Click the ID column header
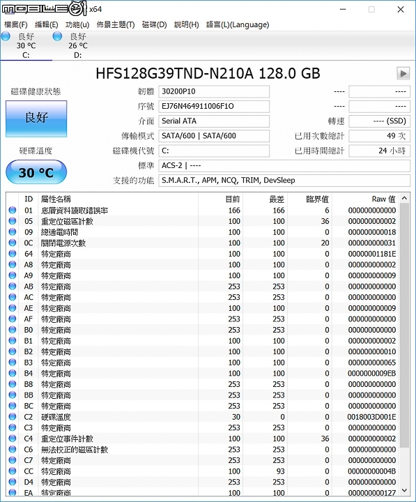 pyautogui.click(x=29, y=199)
